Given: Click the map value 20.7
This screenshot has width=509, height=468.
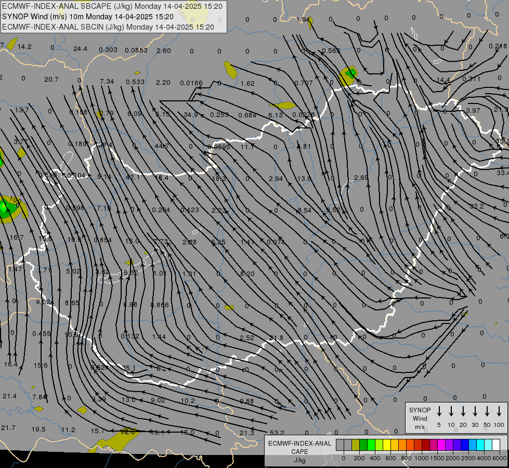Looking at the screenshot, I should tap(51, 79).
